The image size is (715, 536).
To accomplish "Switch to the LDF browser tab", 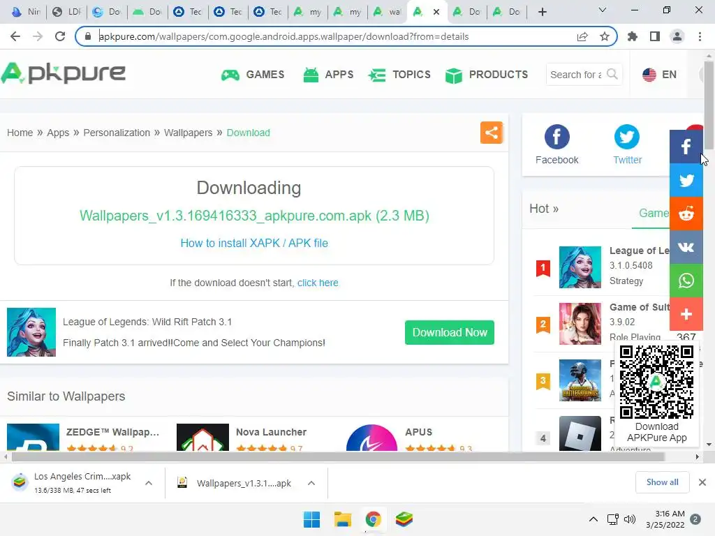I will pos(66,12).
